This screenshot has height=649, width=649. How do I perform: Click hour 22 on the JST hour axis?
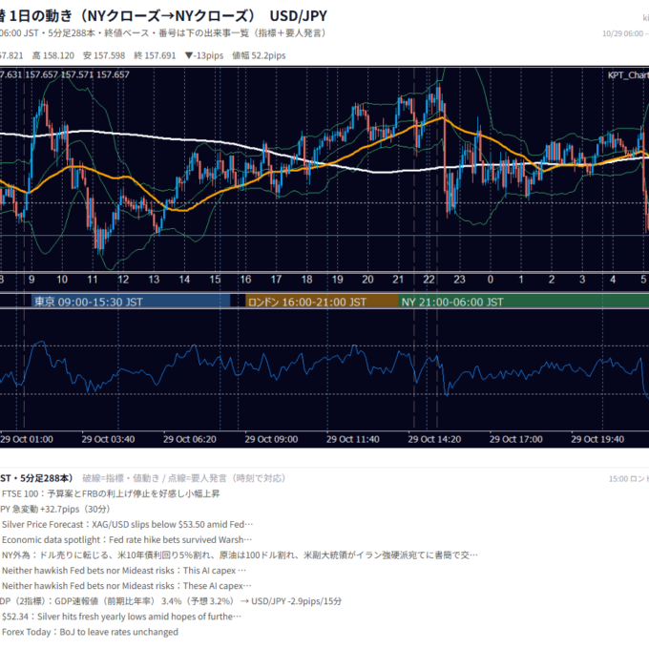(x=429, y=280)
